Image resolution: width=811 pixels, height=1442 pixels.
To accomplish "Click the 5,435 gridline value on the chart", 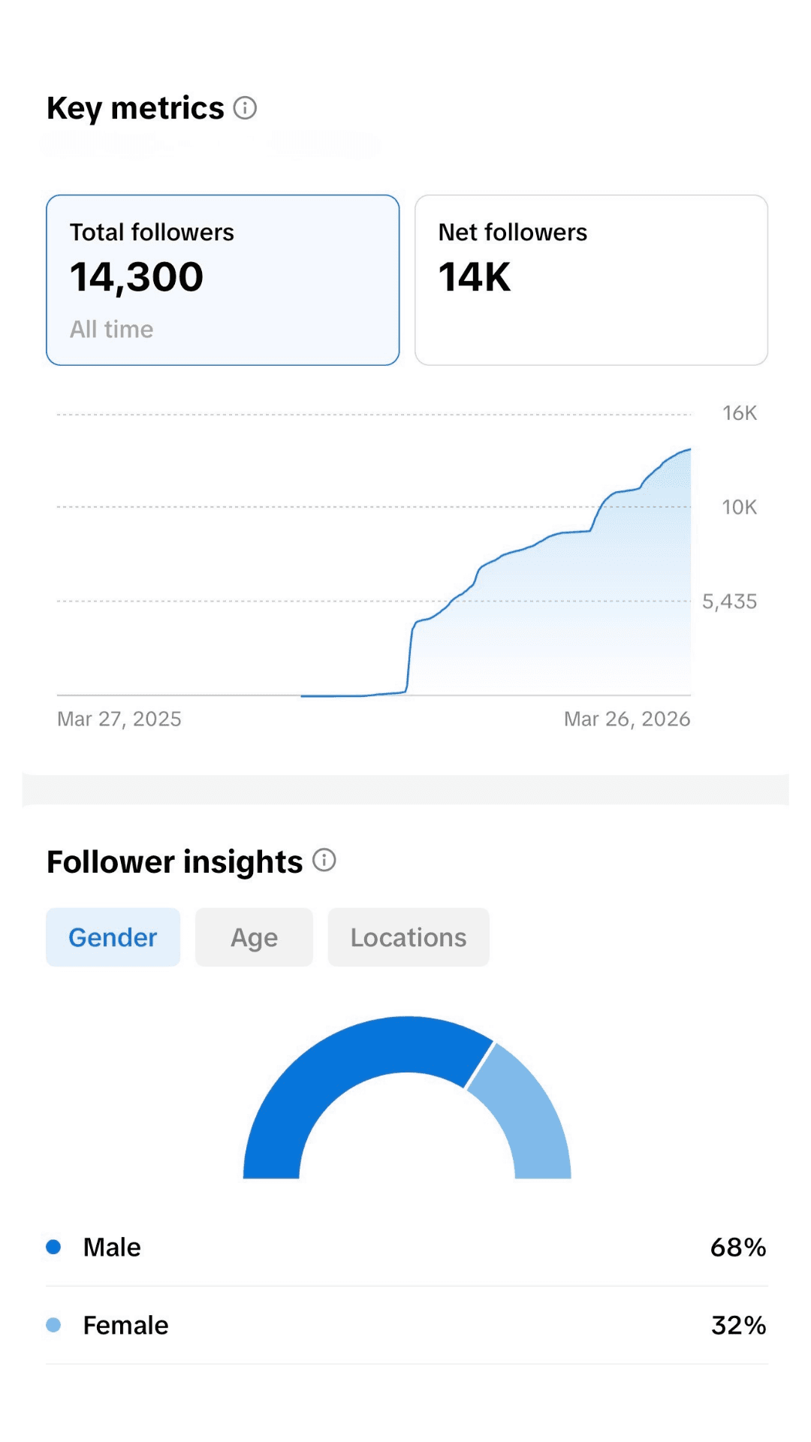I will coord(729,602).
